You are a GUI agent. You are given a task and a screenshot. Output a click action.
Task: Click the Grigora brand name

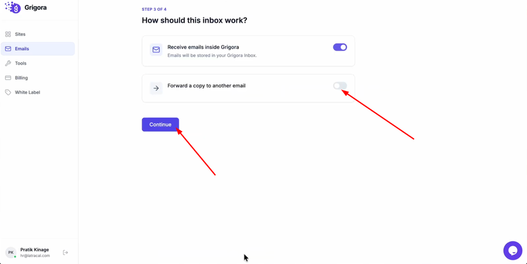36,7
